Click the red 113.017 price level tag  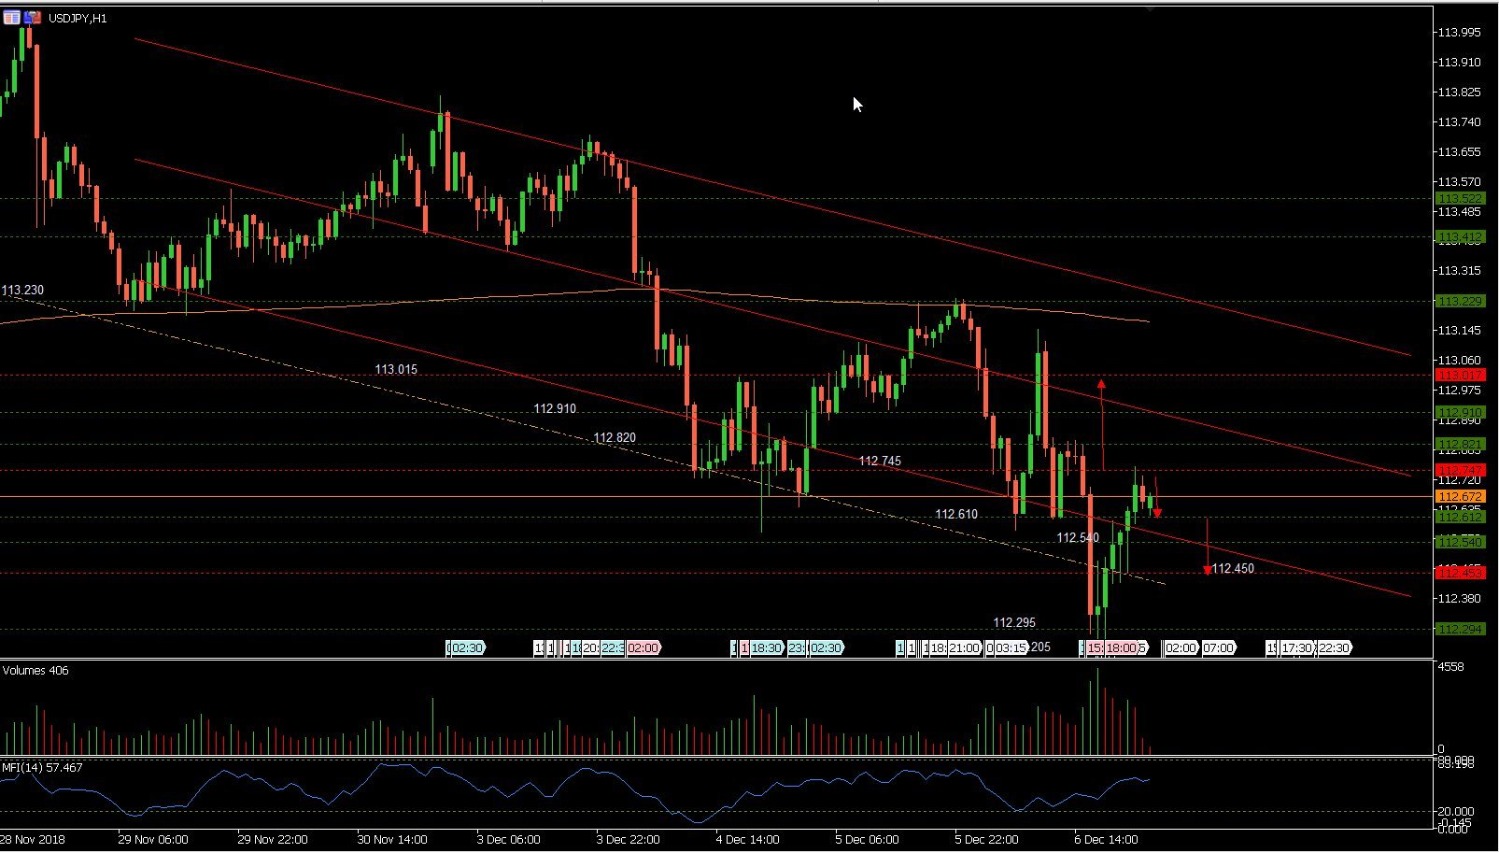pos(1460,375)
